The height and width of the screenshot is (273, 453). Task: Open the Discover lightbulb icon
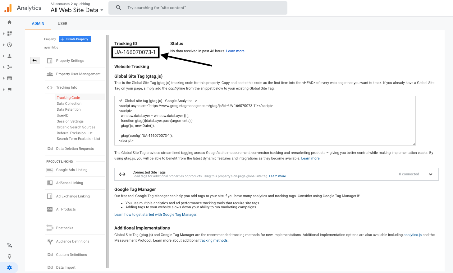10,257
